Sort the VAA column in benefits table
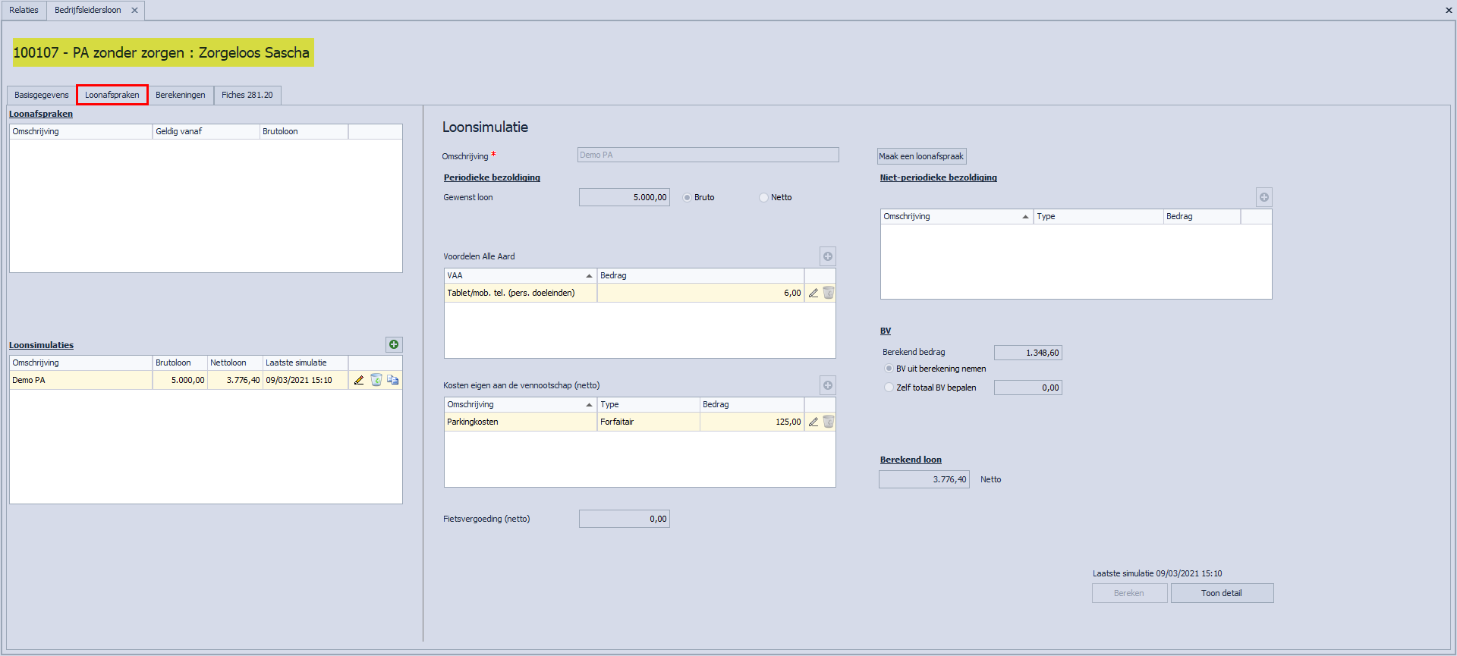The image size is (1457, 656). pyautogui.click(x=520, y=276)
